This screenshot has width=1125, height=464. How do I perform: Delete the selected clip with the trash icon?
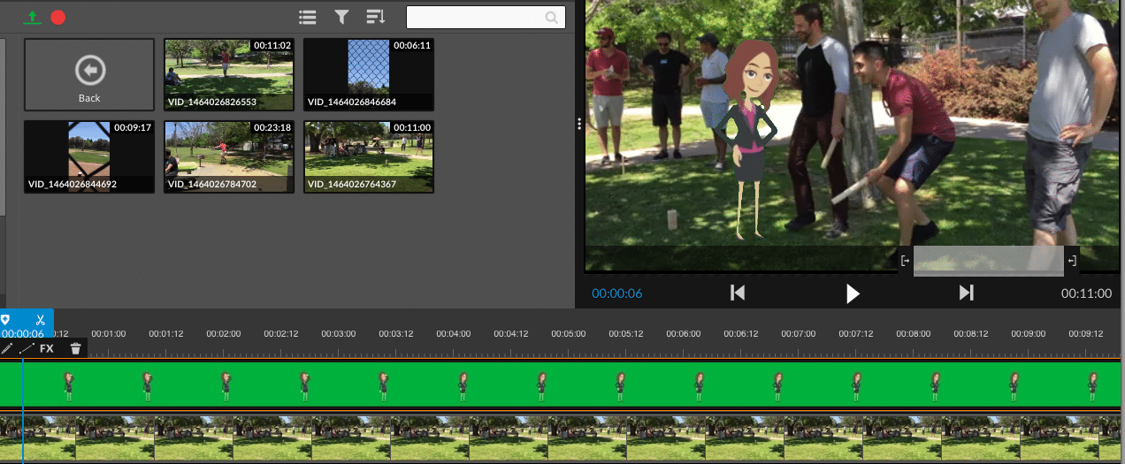[x=76, y=349]
